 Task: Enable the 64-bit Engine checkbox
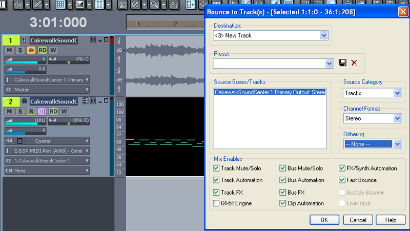[x=217, y=203]
